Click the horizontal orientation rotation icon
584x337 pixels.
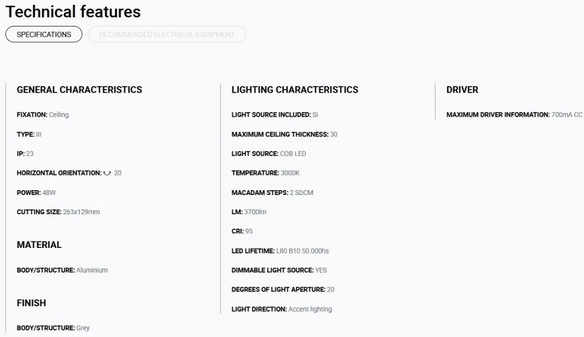(x=107, y=173)
